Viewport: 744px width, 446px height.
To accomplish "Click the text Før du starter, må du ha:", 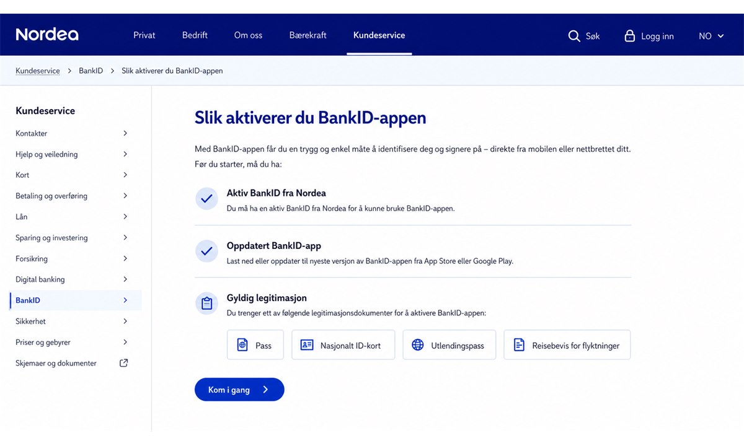I will (x=238, y=165).
